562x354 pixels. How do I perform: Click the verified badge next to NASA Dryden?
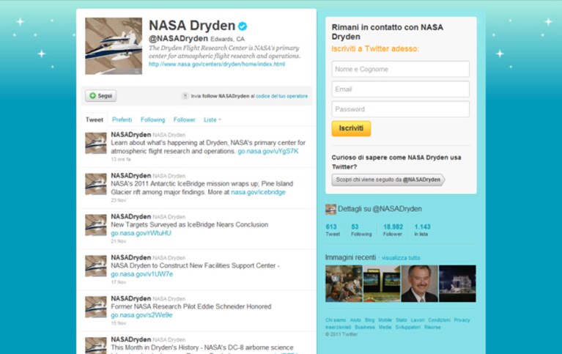click(243, 26)
